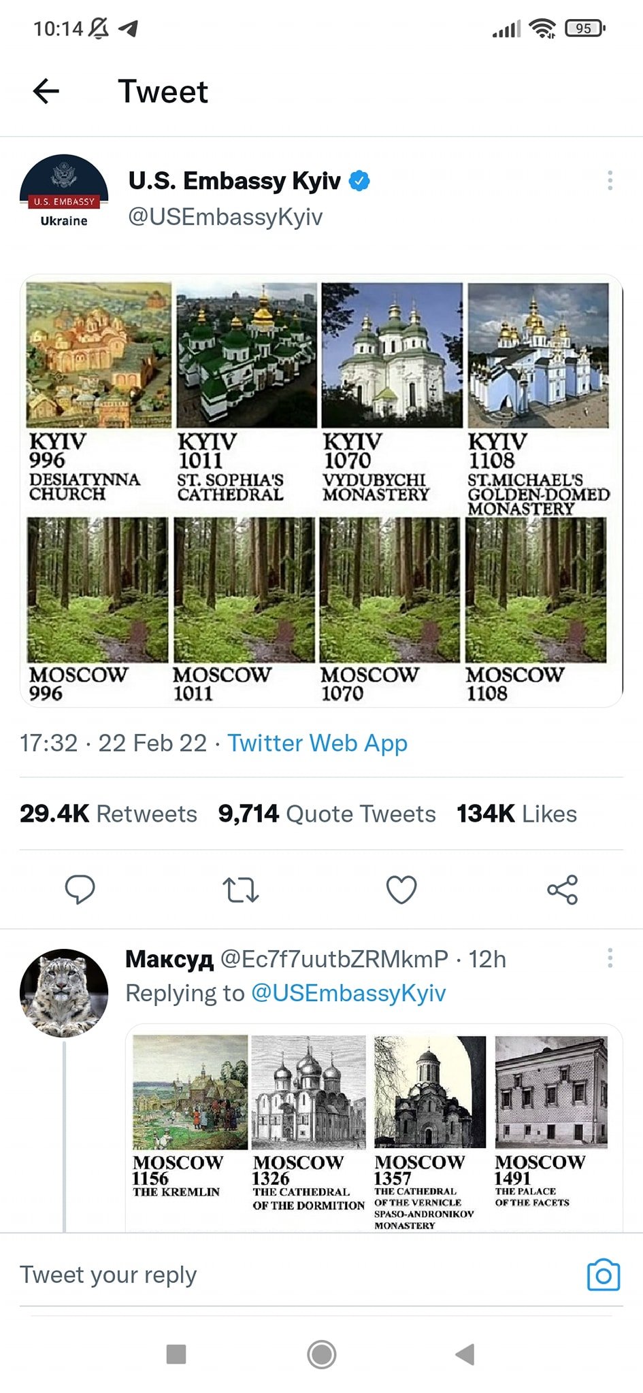View the 29.4K Retweets list
Image resolution: width=643 pixels, height=1393 pixels.
pyautogui.click(x=108, y=813)
